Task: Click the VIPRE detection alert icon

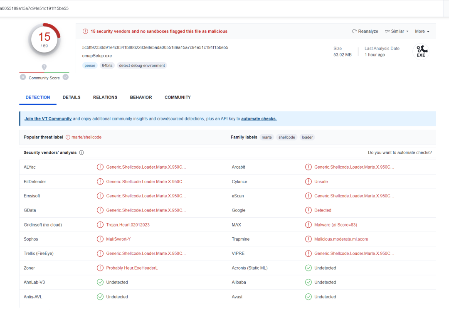Action: click(308, 253)
